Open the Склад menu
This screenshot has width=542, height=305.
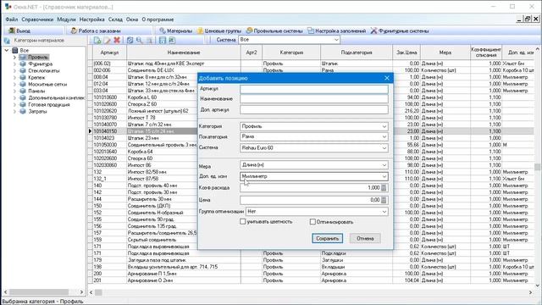click(115, 19)
